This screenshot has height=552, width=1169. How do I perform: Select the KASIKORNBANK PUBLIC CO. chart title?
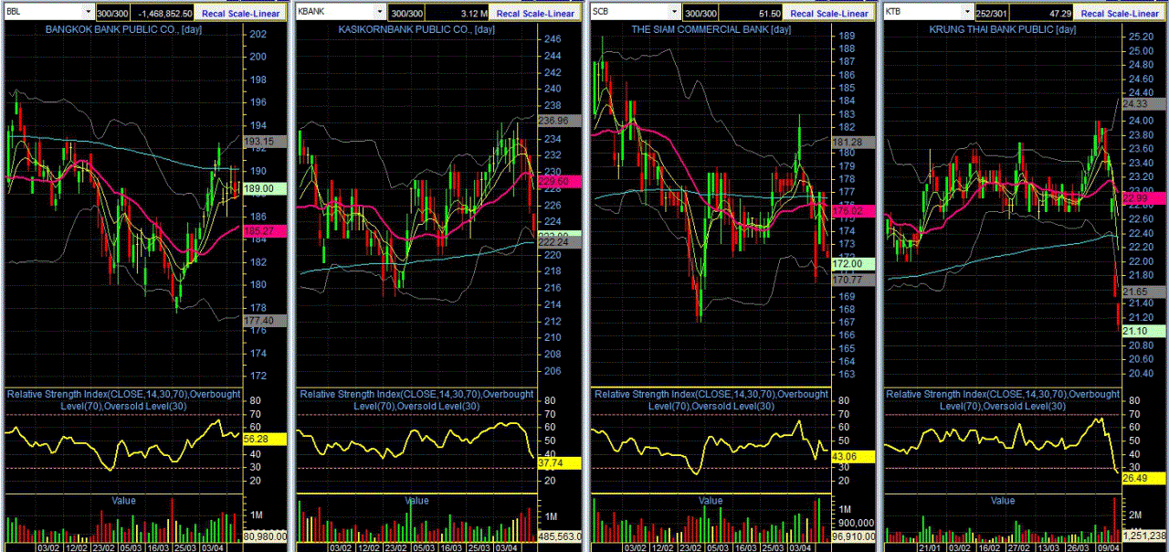(417, 30)
